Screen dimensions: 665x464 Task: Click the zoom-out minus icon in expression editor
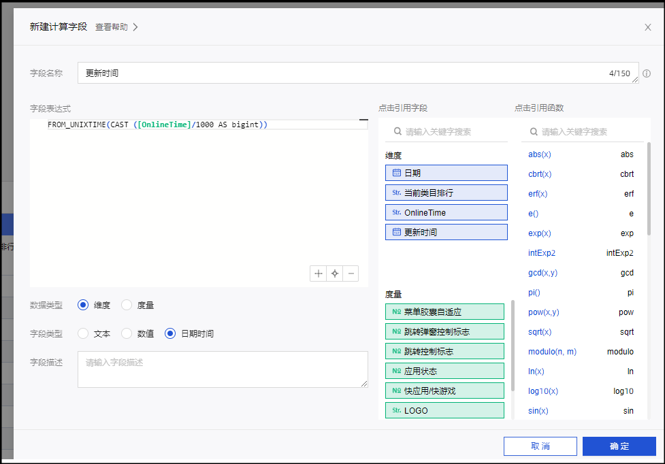tap(351, 274)
